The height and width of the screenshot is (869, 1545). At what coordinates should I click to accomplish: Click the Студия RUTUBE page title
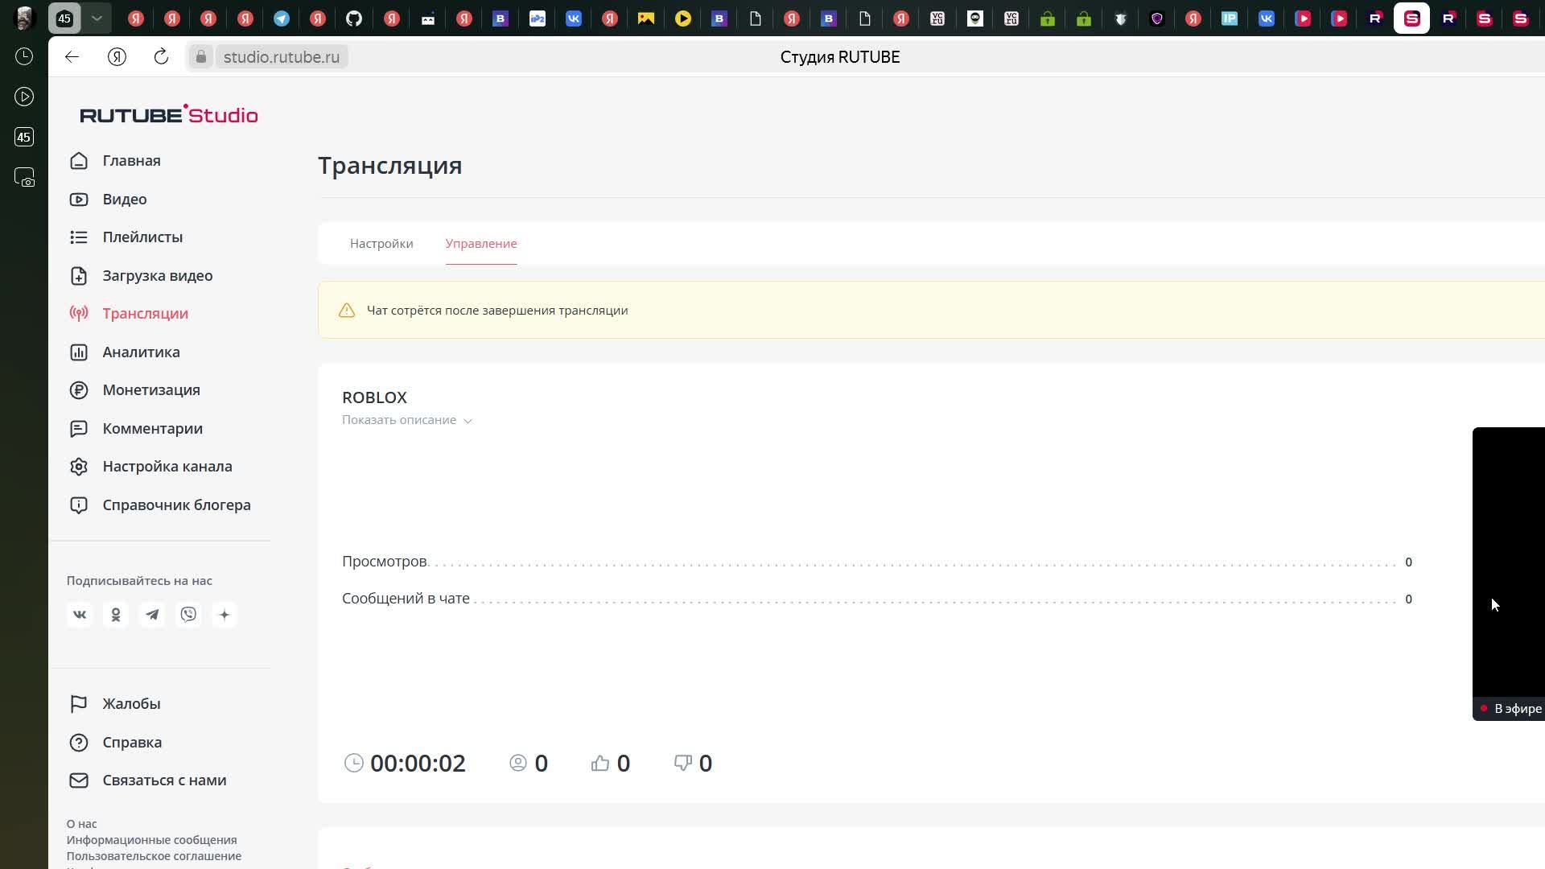coord(840,57)
